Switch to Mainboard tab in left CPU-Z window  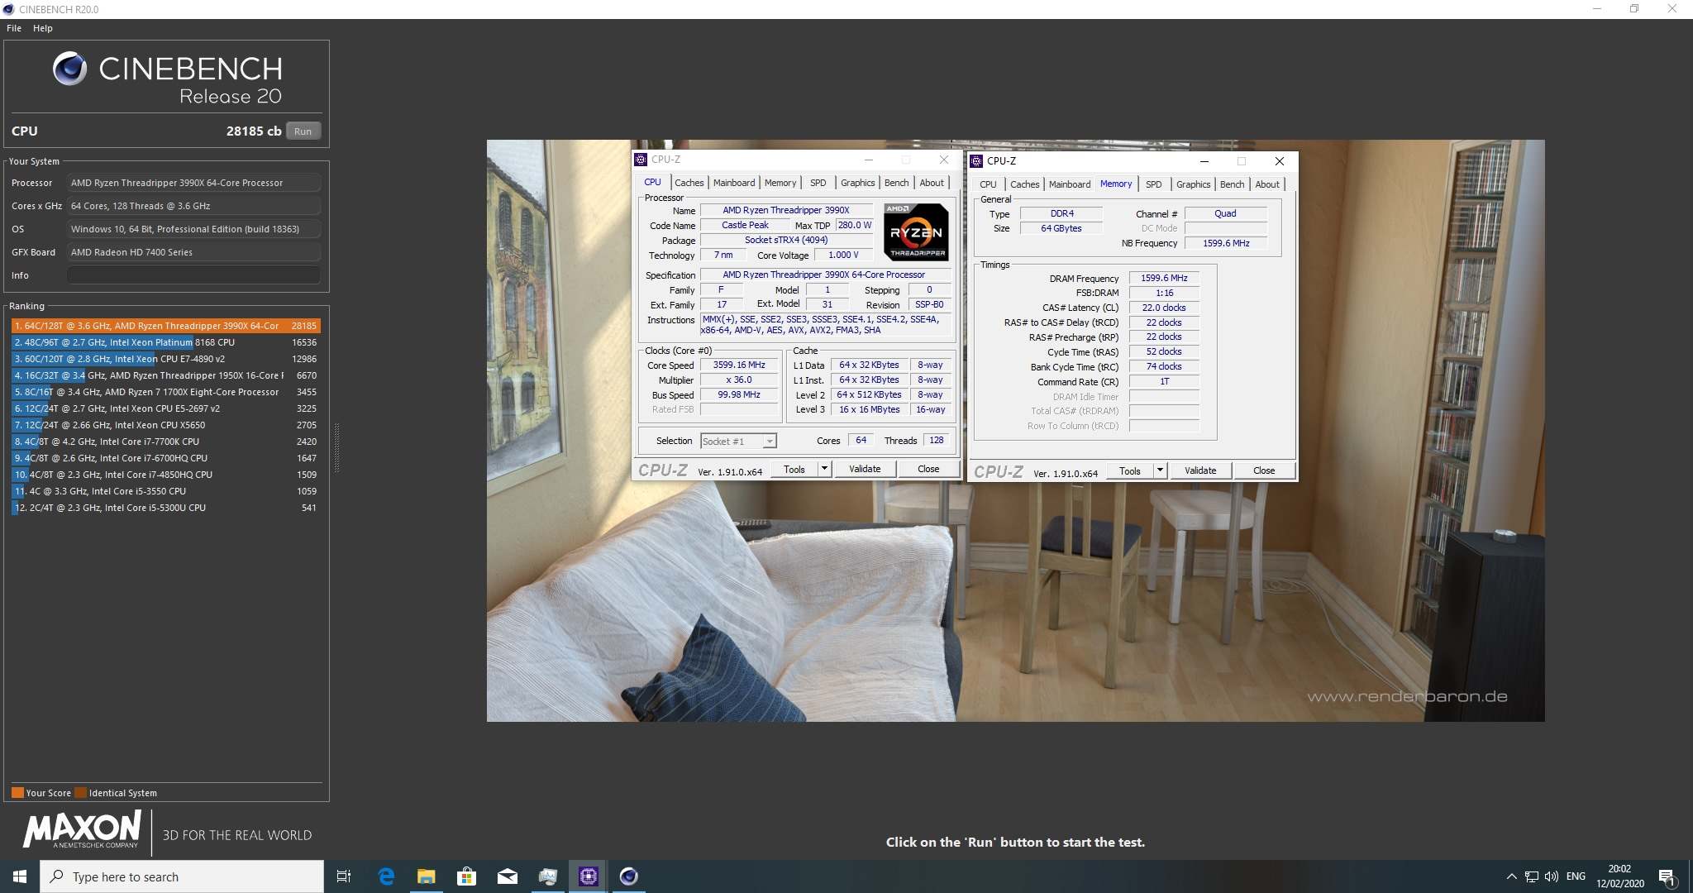coord(734,183)
